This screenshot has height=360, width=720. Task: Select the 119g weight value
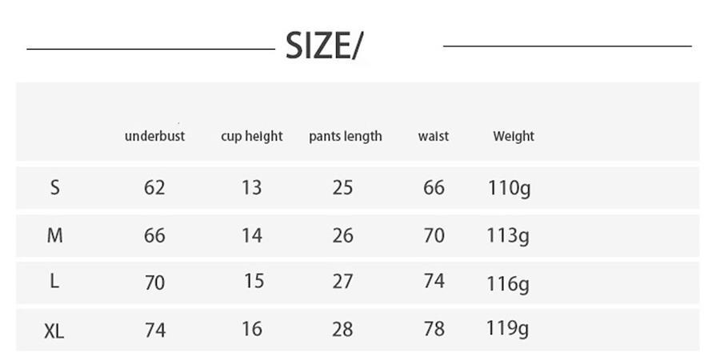(x=508, y=329)
